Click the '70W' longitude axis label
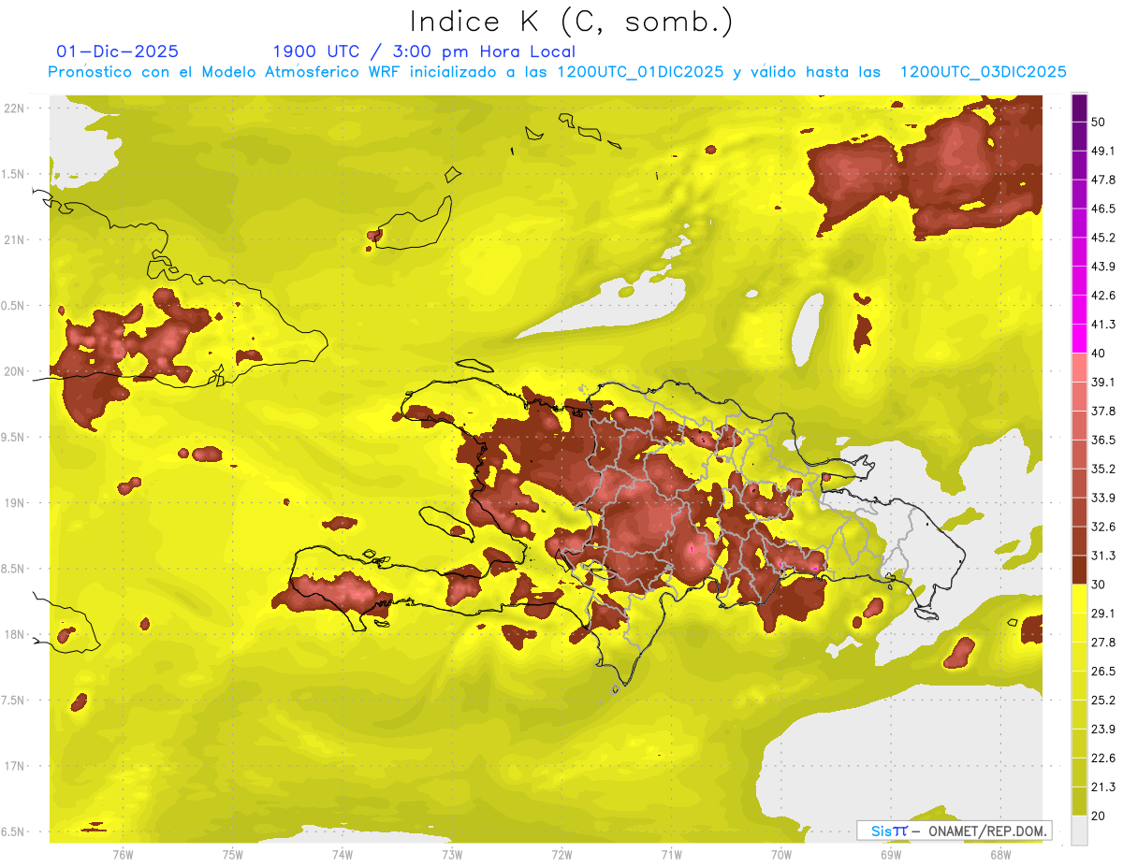 pyautogui.click(x=780, y=854)
